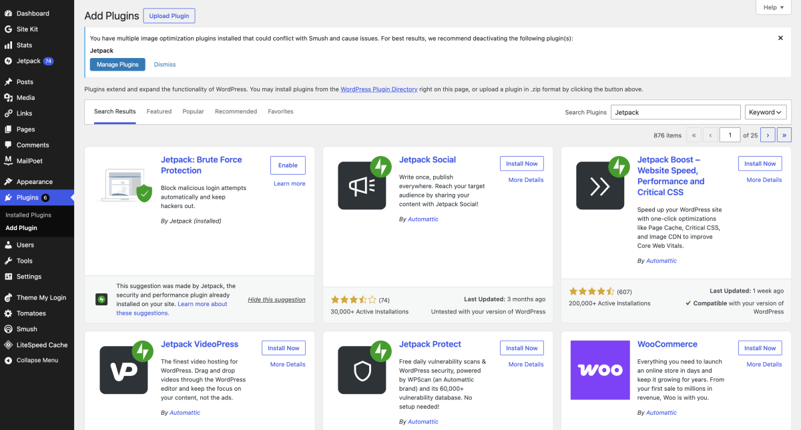Image resolution: width=801 pixels, height=430 pixels.
Task: Click the Collapse Menu arrow icon
Action: [8, 360]
